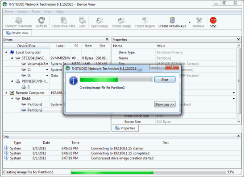Click the Scan toolbar icon

(82, 20)
